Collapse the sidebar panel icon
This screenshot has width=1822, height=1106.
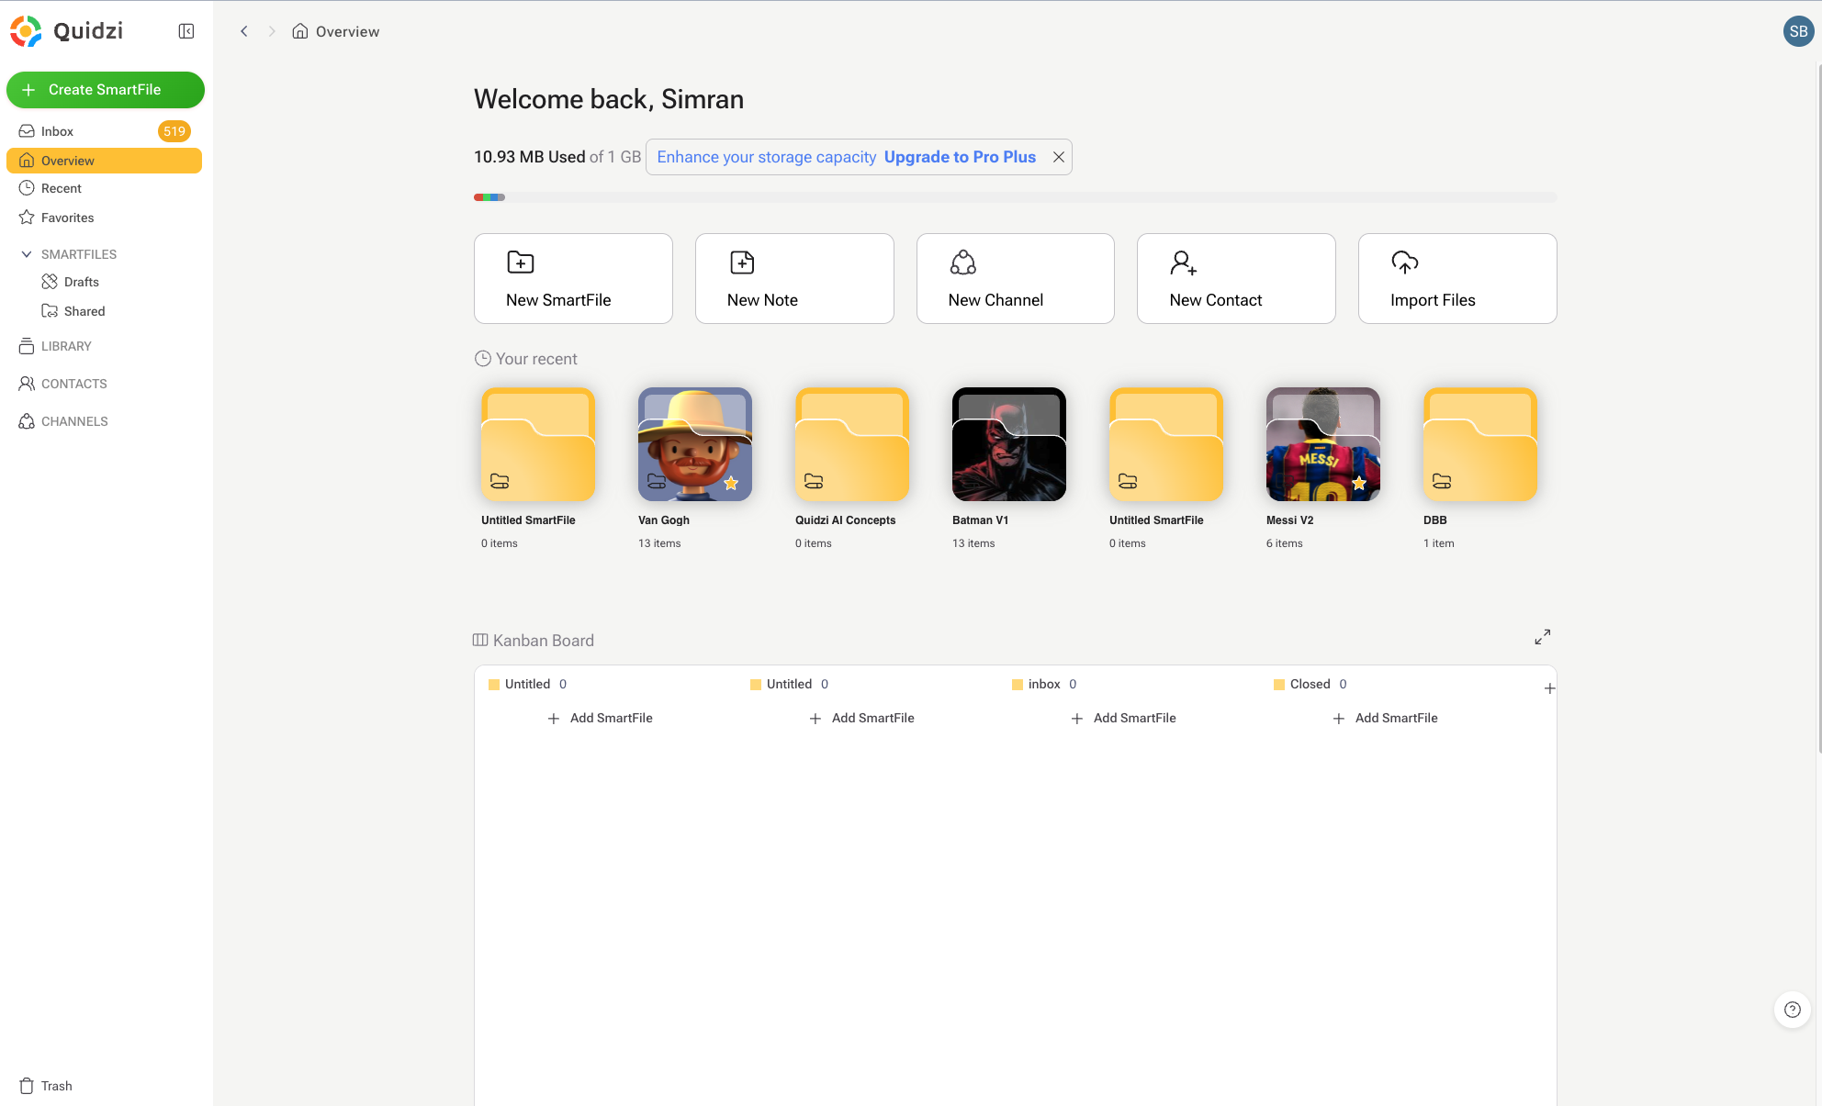(x=186, y=31)
